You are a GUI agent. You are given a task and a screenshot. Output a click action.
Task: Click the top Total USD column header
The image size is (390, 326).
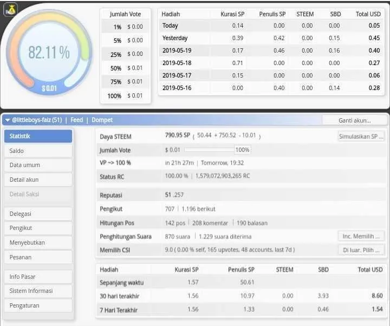click(368, 14)
